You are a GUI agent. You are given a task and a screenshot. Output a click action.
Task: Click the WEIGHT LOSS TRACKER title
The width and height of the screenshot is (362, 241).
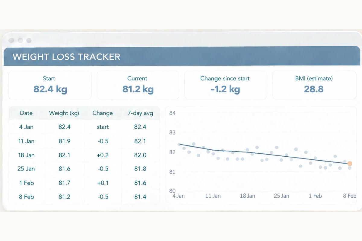tap(66, 57)
